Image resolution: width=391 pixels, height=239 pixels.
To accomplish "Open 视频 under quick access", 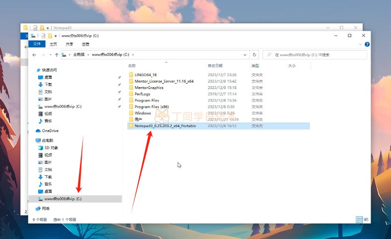I will [48, 114].
